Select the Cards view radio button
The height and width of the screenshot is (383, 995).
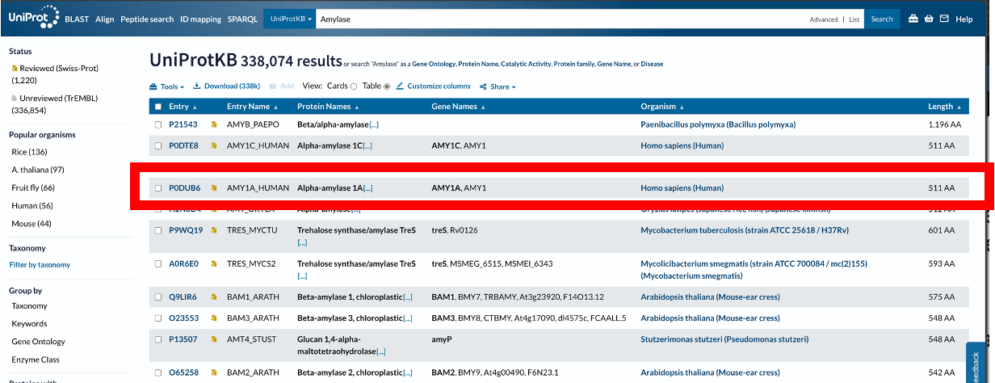click(354, 86)
